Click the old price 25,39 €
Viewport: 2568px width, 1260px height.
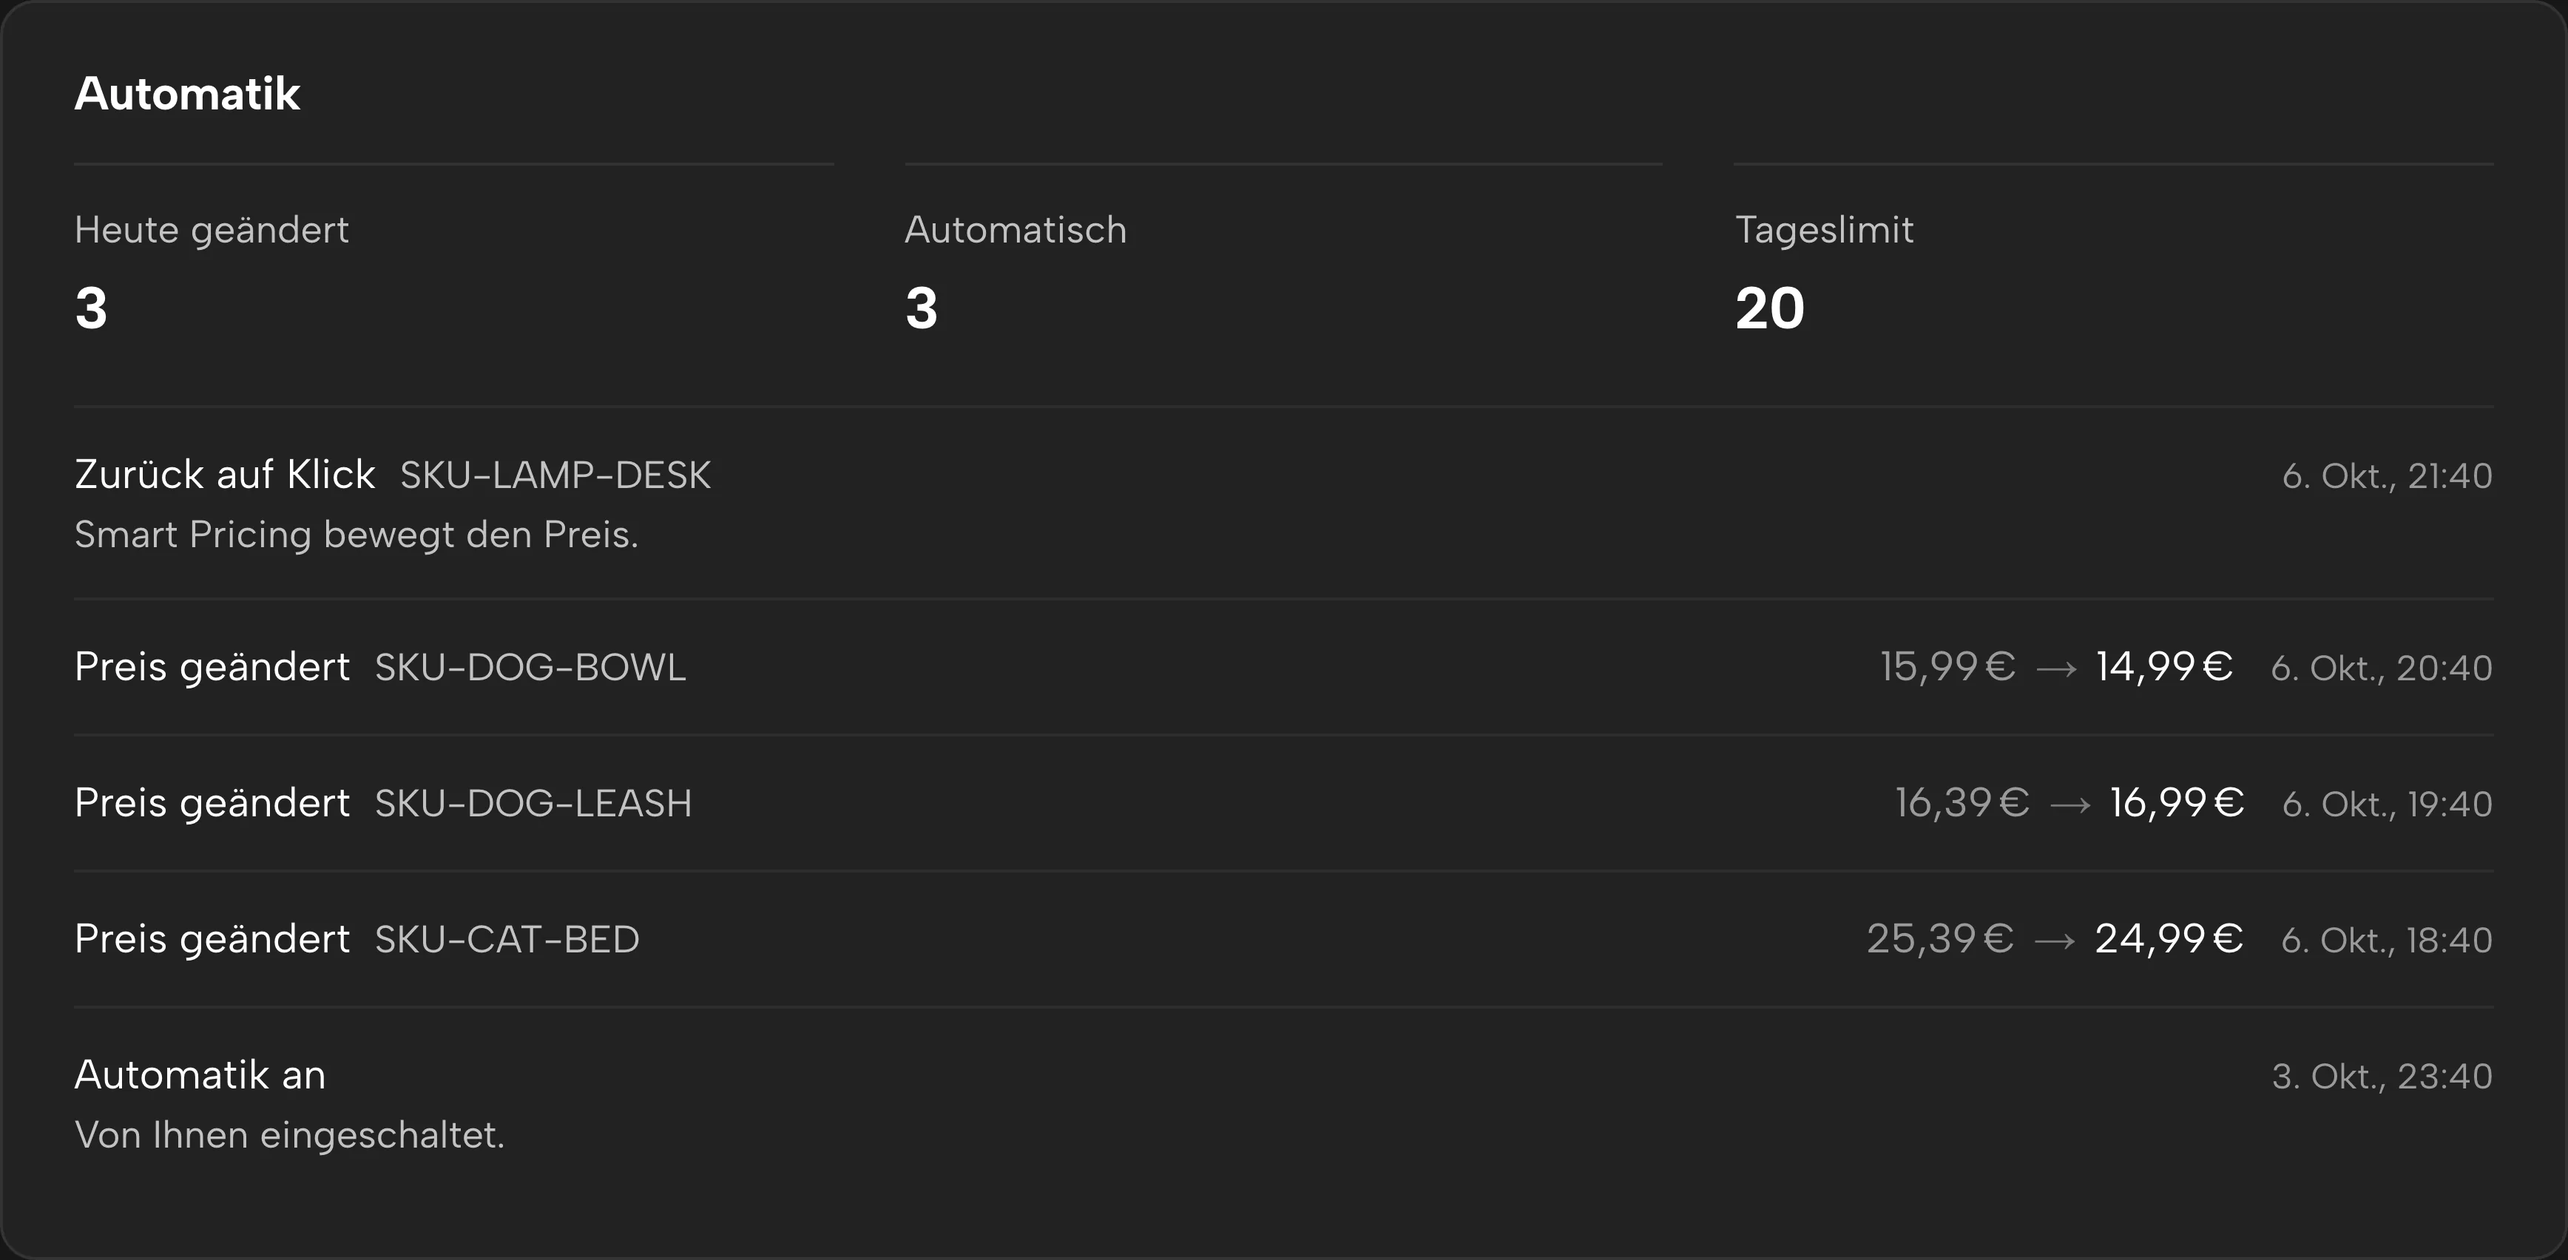pyautogui.click(x=1940, y=939)
